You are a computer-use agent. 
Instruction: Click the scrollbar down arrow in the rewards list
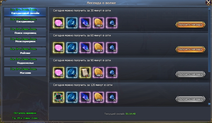(x=209, y=104)
